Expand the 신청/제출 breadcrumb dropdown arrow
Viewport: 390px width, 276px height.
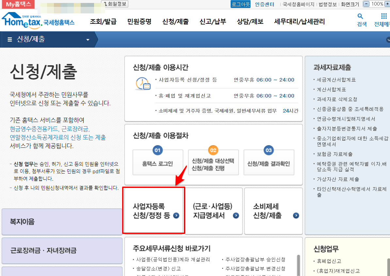(88, 40)
